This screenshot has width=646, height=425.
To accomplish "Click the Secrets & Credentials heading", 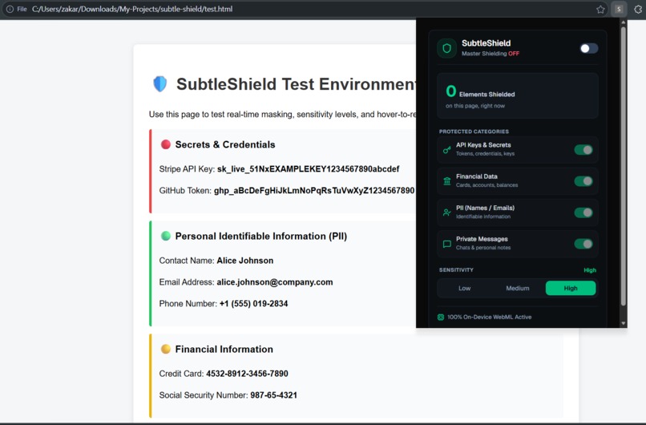I will coord(225,144).
